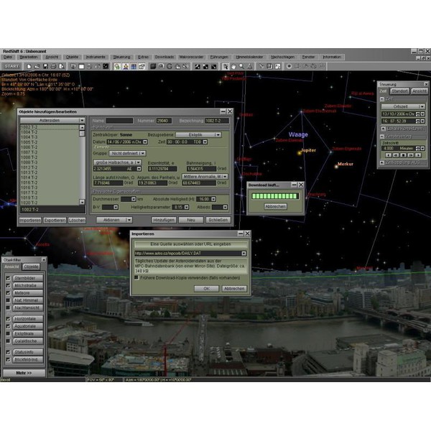This screenshot has height=431, width=431.
Task: Select the Standort tab in Steuerung panel
Action: 400,91
